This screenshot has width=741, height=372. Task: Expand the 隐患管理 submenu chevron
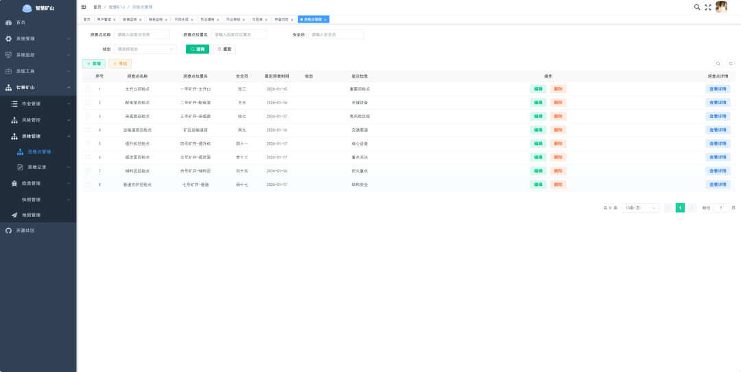pos(69,183)
